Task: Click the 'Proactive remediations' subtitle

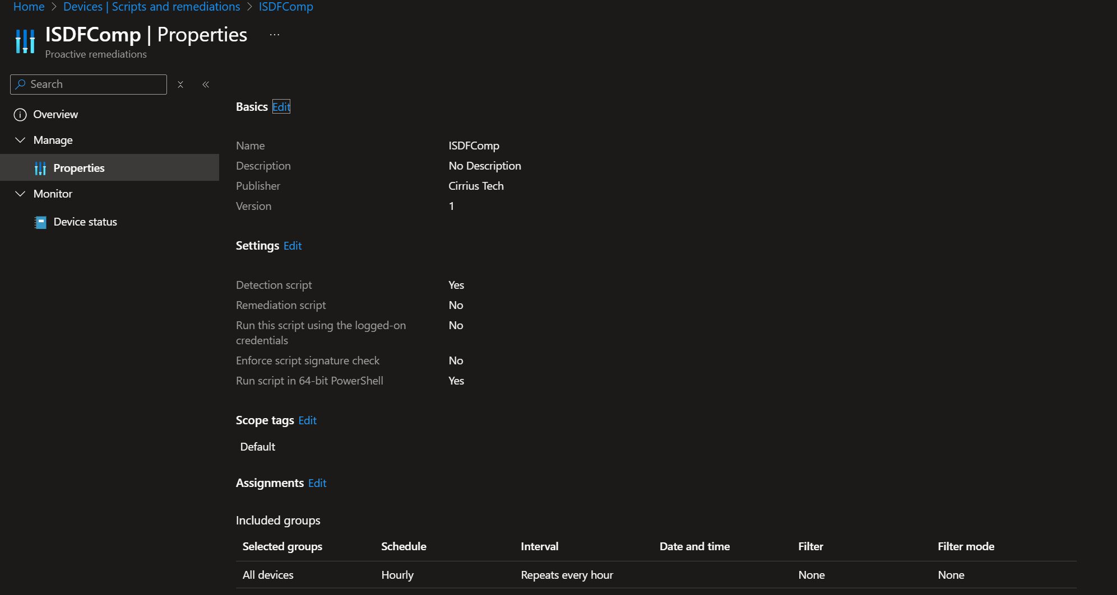Action: 96,54
